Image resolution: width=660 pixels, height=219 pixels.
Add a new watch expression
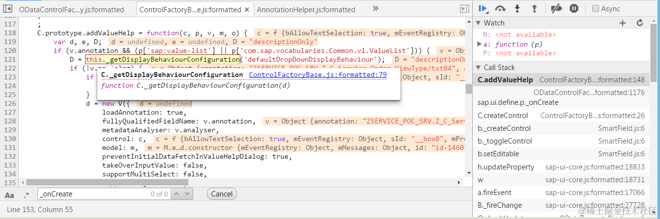[623, 23]
